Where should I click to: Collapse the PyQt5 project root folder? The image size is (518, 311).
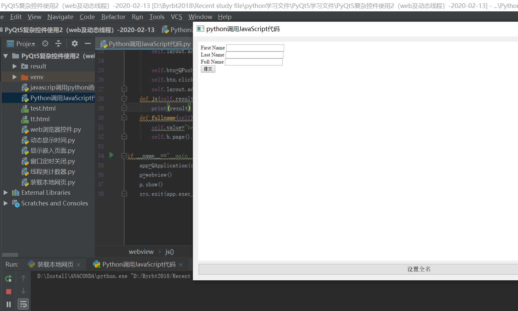tap(5, 56)
